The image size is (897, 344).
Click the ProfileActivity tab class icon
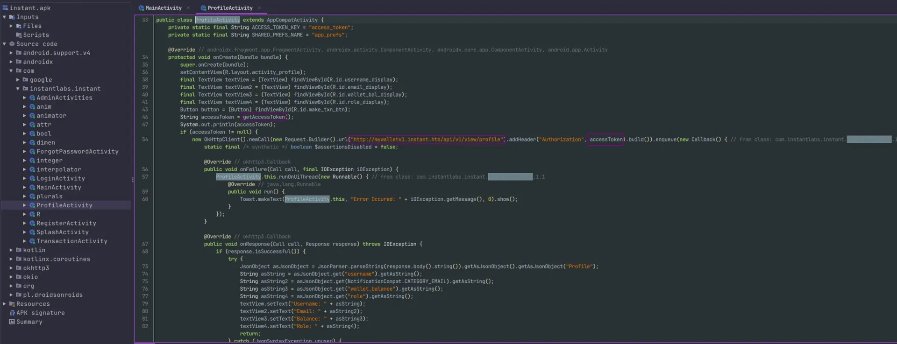(x=203, y=8)
